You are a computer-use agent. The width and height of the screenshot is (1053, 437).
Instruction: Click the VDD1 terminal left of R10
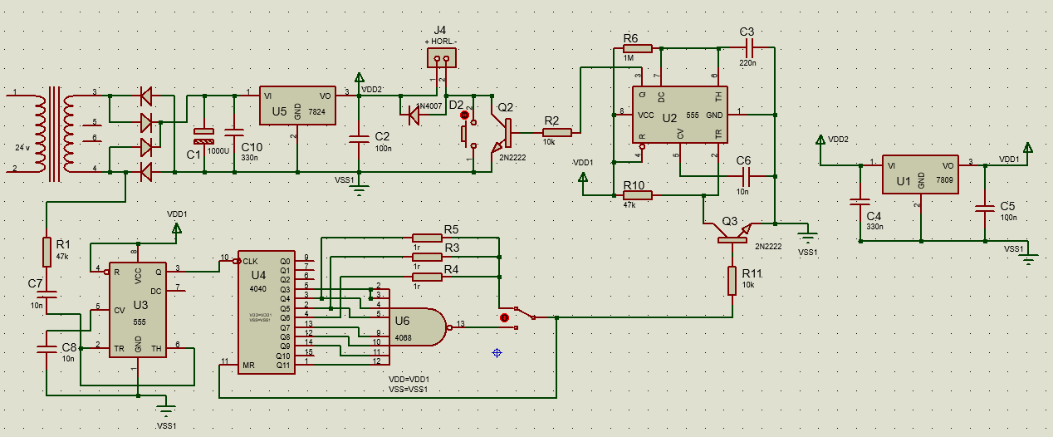[x=582, y=178]
